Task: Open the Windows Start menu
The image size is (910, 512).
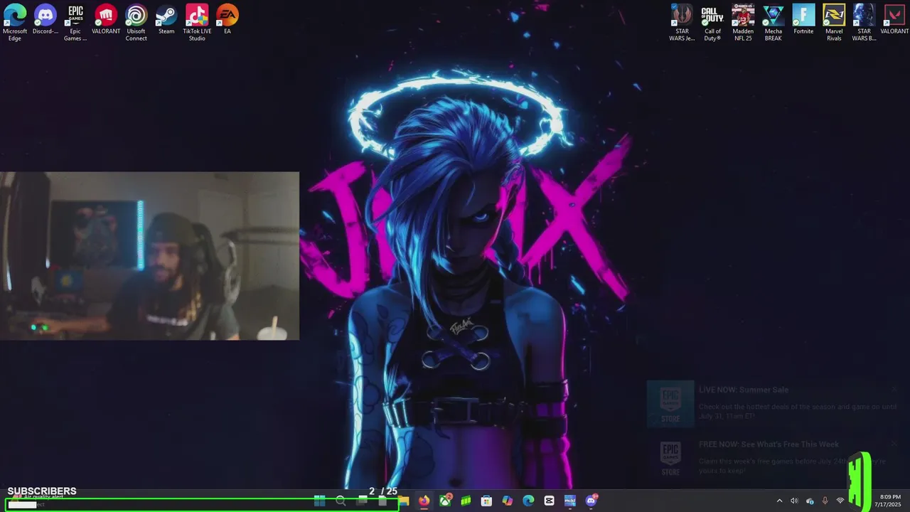Action: [x=319, y=501]
